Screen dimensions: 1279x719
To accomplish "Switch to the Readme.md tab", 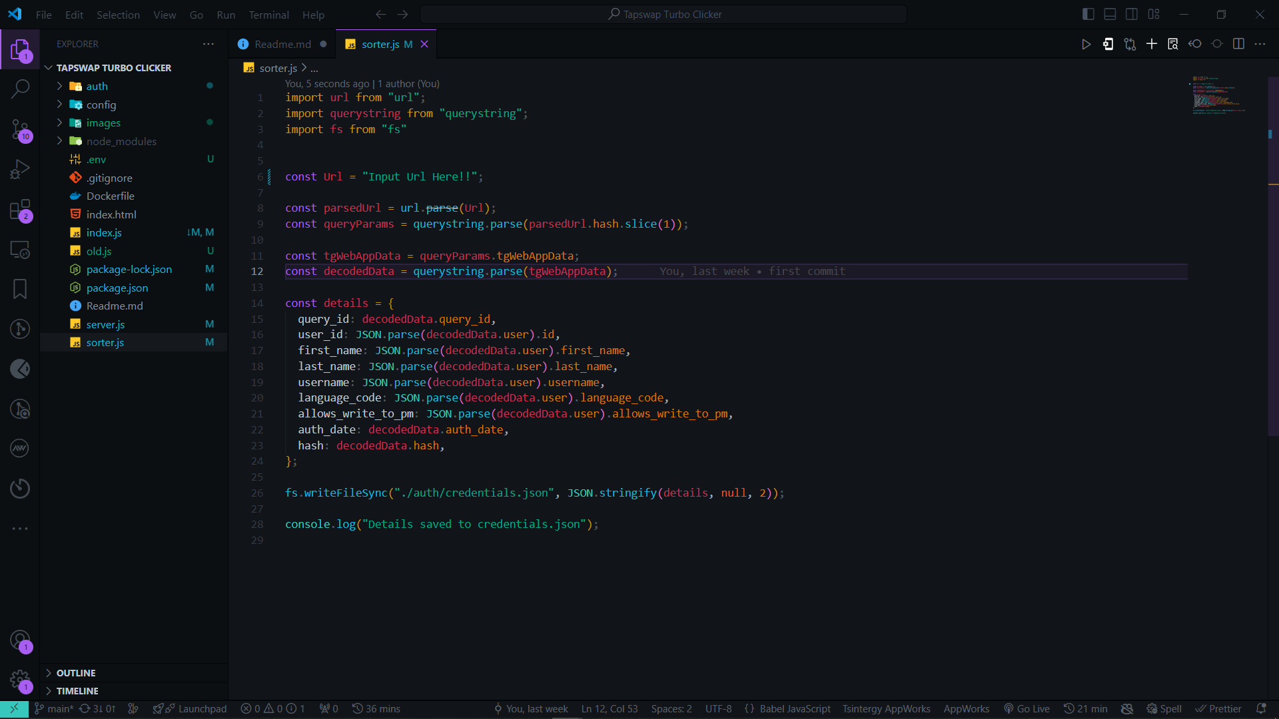I will (x=282, y=44).
